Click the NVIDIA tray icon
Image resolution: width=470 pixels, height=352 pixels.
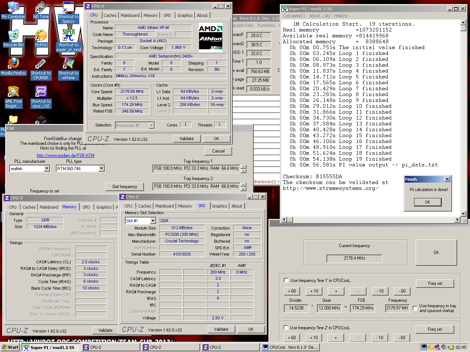[x=450, y=347]
